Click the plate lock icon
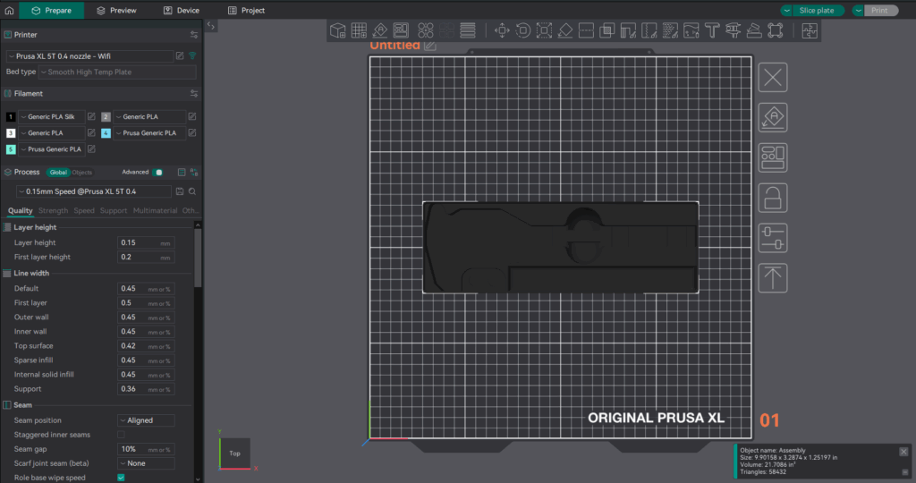The height and width of the screenshot is (483, 916). point(773,198)
